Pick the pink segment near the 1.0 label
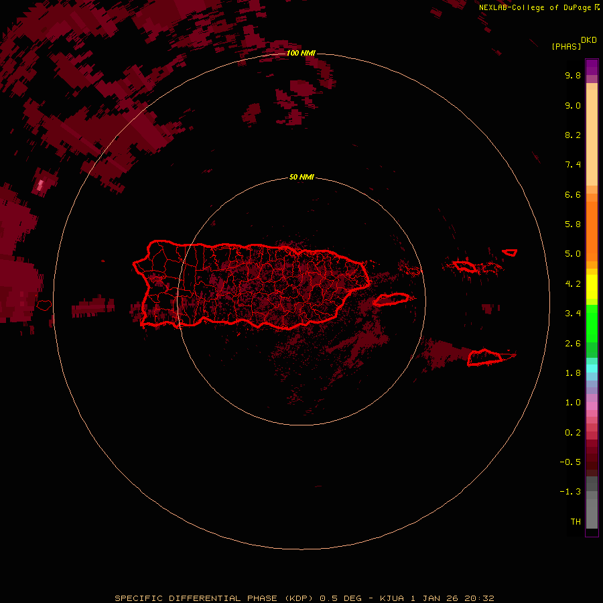The image size is (603, 603). tap(592, 406)
